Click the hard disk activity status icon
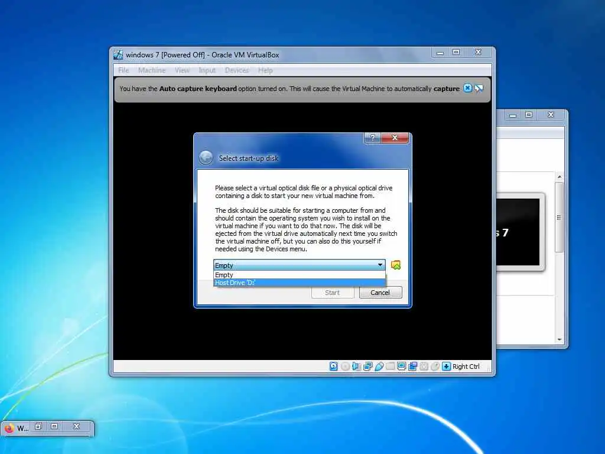 333,366
